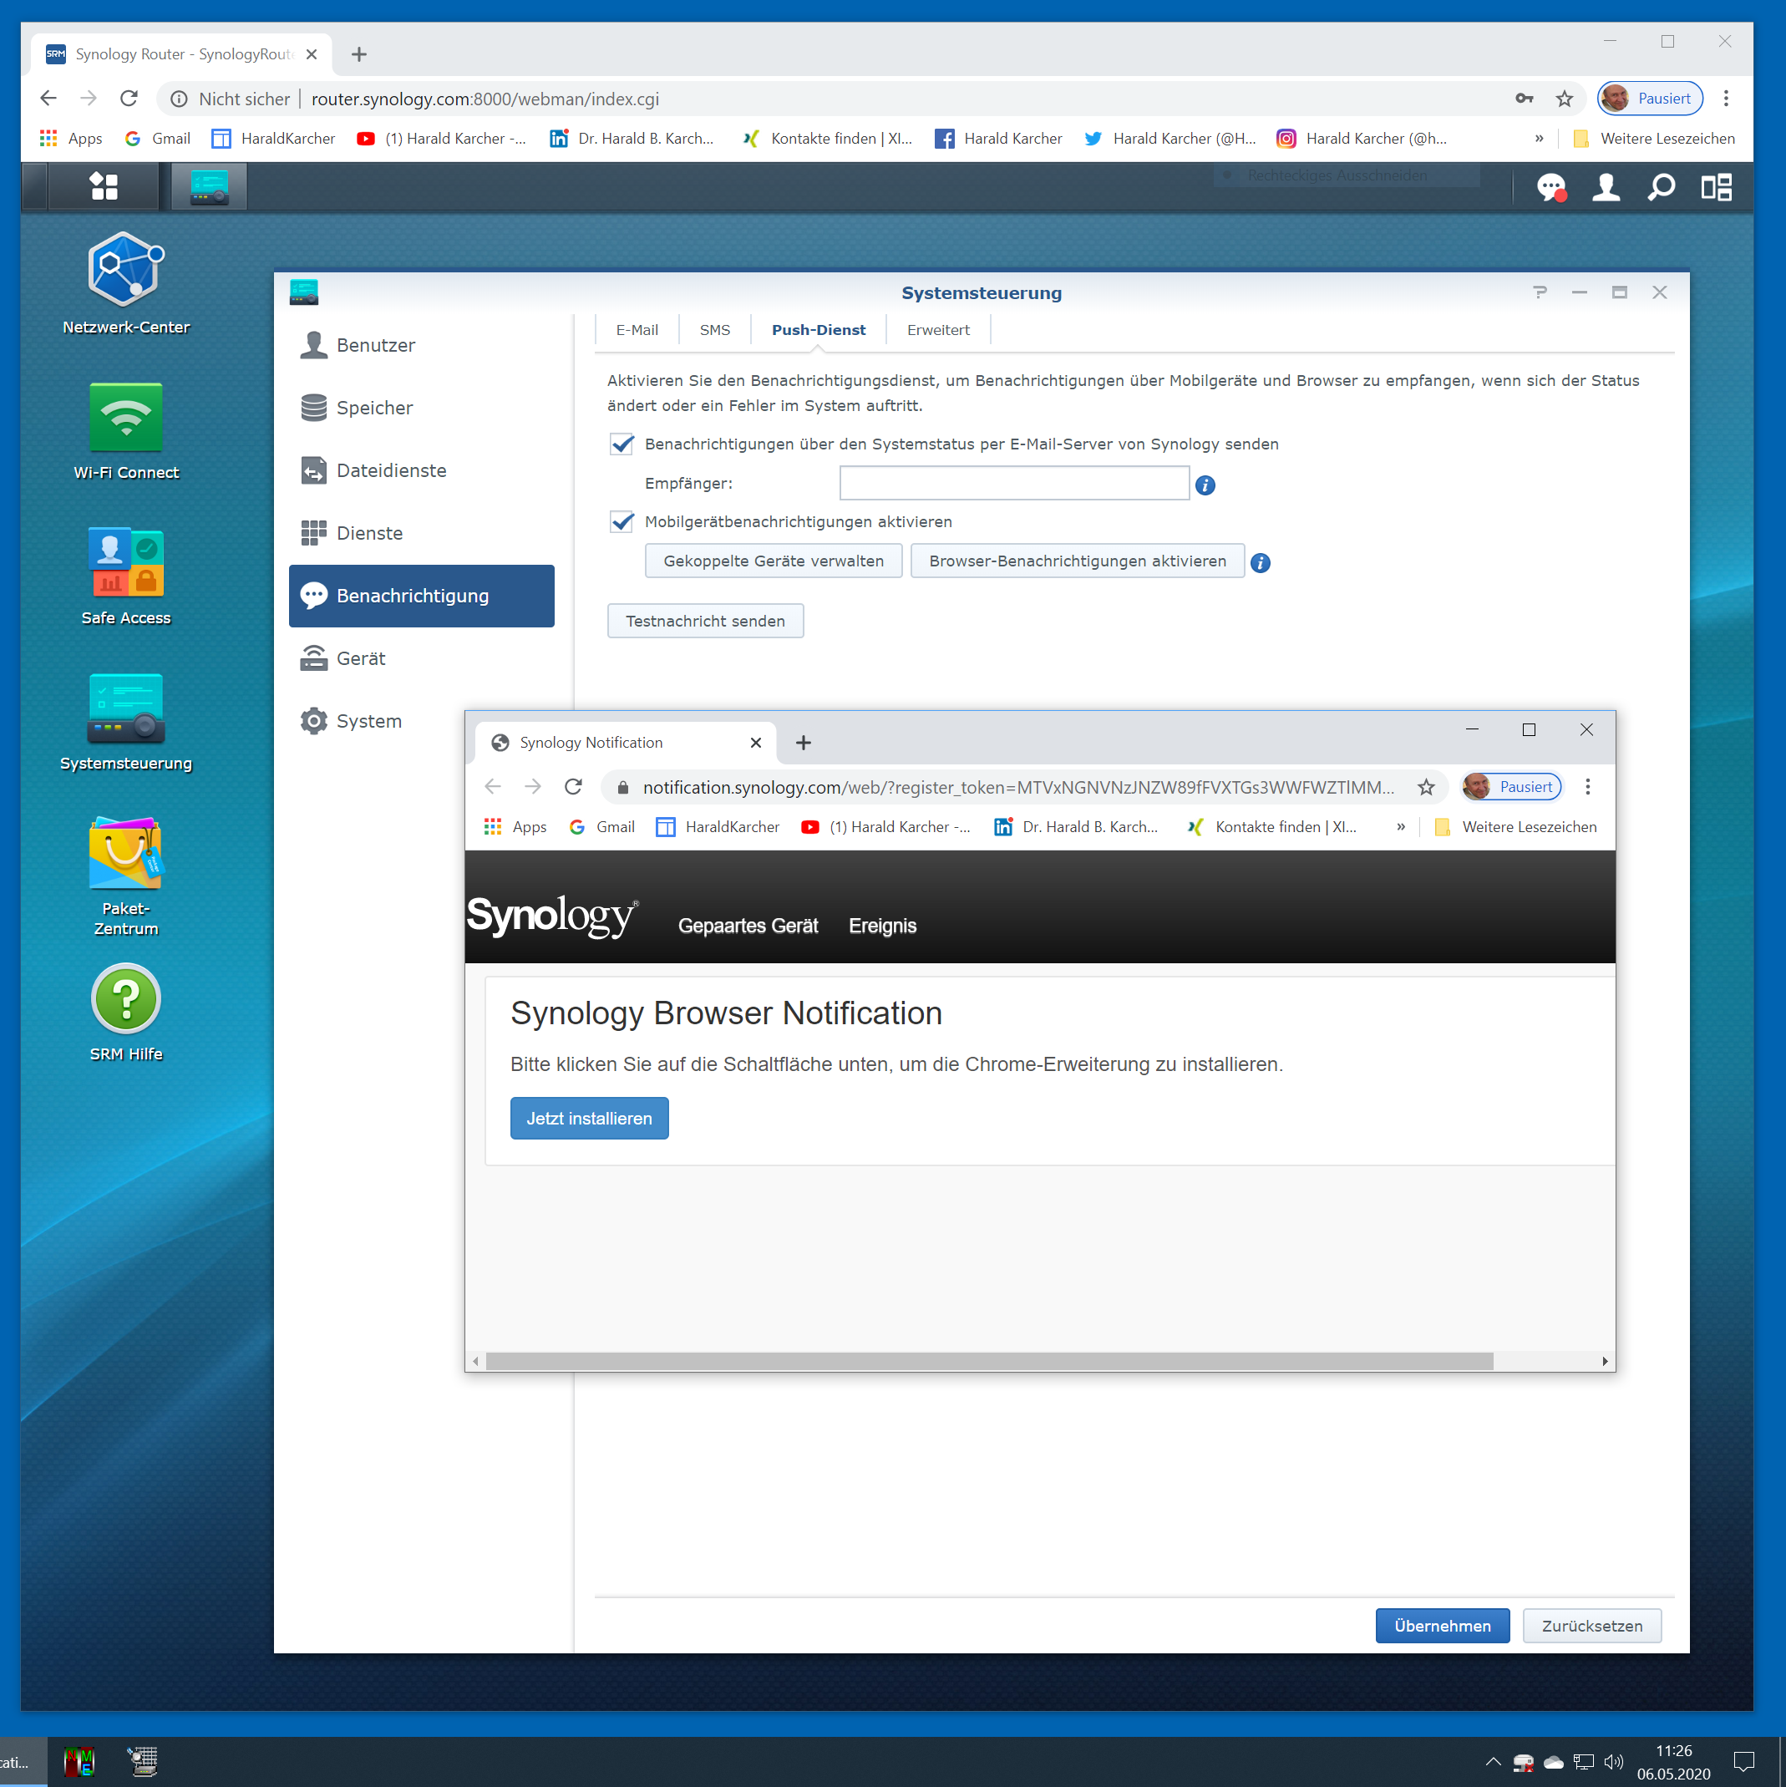The height and width of the screenshot is (1787, 1786).
Task: Show hidden system tray icons arrow
Action: tap(1492, 1761)
